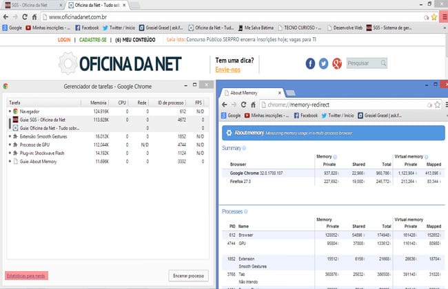The height and width of the screenshot is (289, 448).
Task: Open Facebook bookmark in main bookmarks bar
Action: 87,28
